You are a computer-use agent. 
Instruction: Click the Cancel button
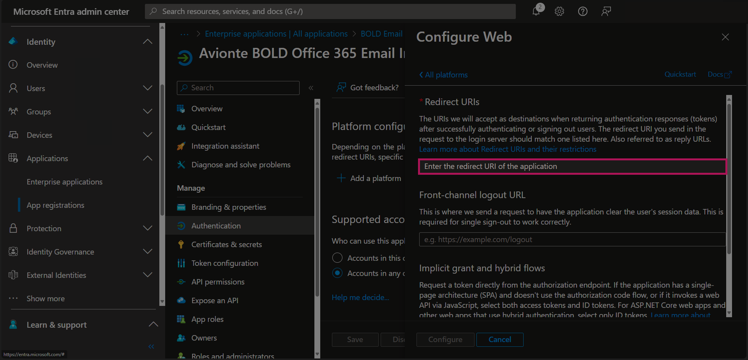tap(500, 339)
